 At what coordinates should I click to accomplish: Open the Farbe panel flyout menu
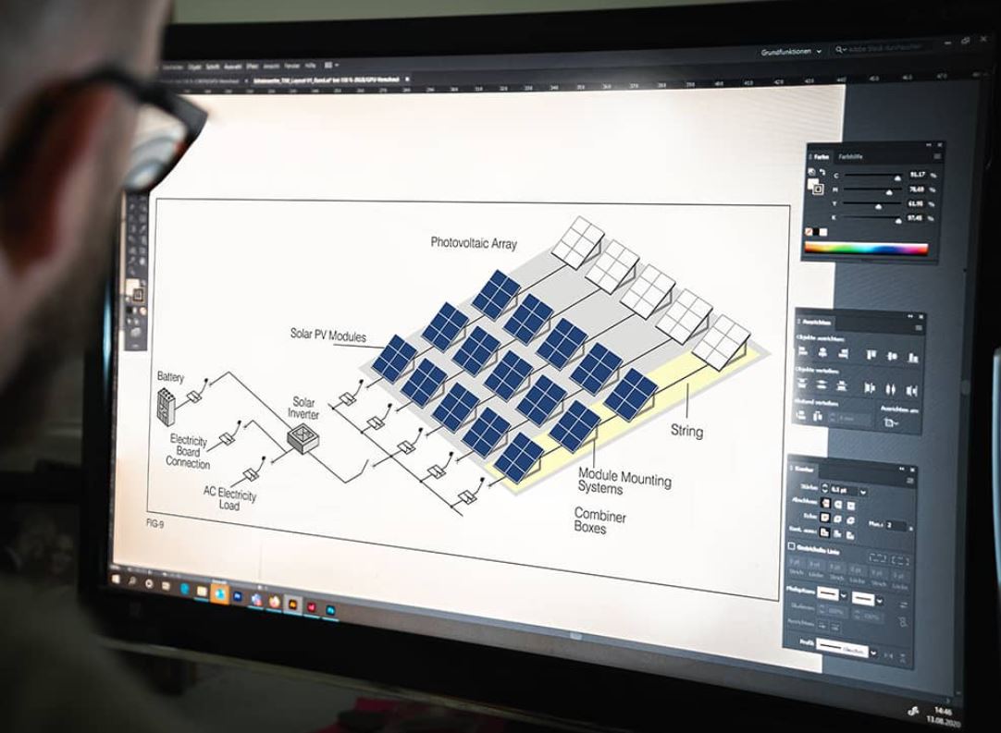point(937,156)
